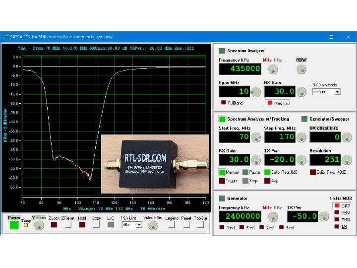The height and width of the screenshot is (268, 357).
Task: Adjust the Generator TX Pwr knob
Action: coord(324,216)
